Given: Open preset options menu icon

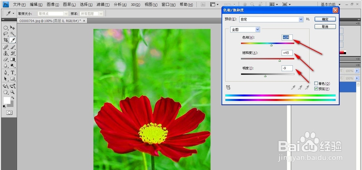Looking at the screenshot, I should tap(308, 19).
